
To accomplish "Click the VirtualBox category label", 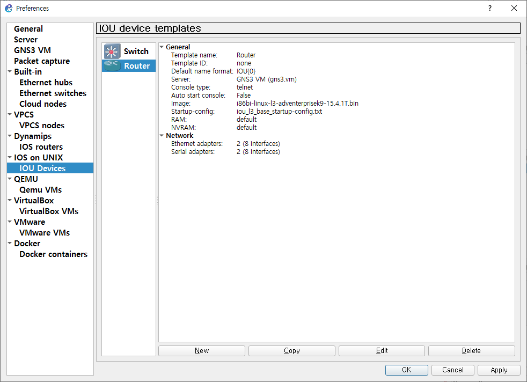I will pos(34,201).
